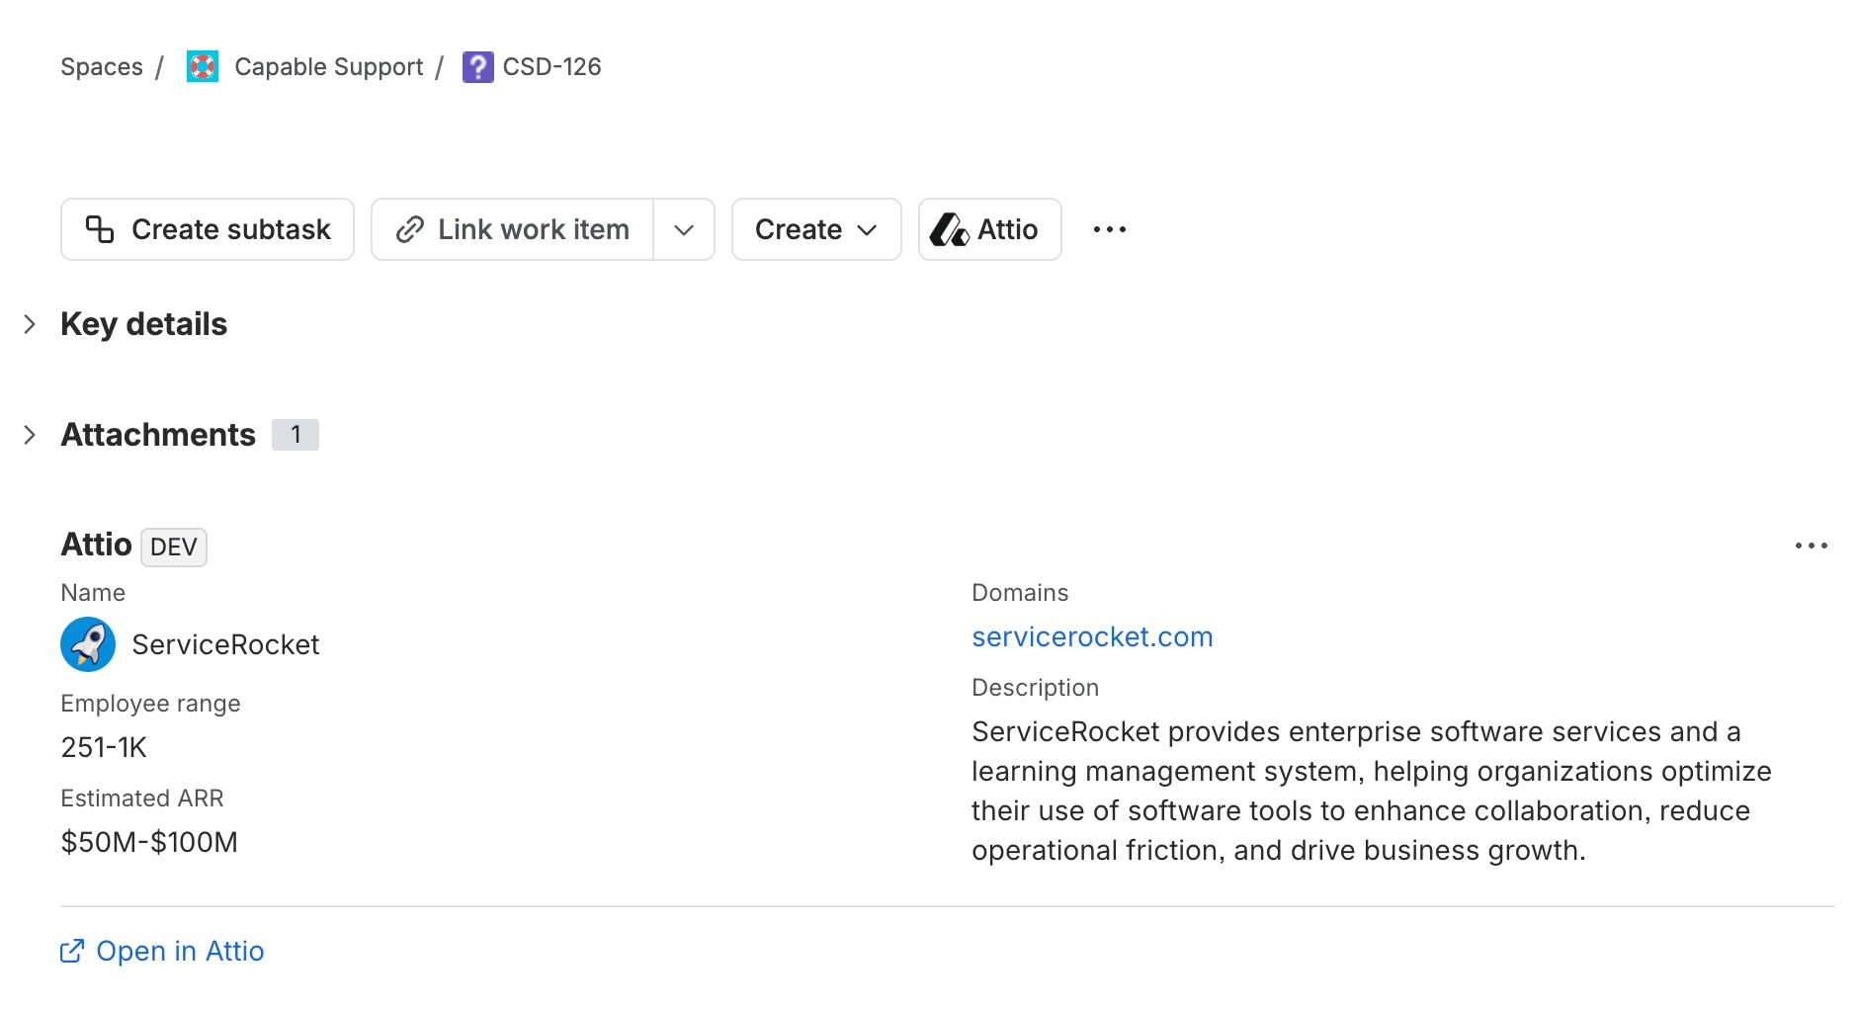Click the ServiceRocket rocket logo avatar
This screenshot has height=1010, width=1858.
pyautogui.click(x=88, y=644)
